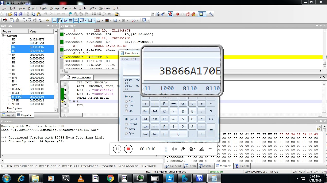Toggle the Registers Window toolbar icon
This screenshot has width=327, height=183.
71,20
